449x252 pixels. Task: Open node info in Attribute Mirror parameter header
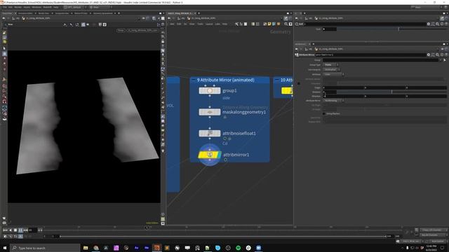[x=442, y=55]
